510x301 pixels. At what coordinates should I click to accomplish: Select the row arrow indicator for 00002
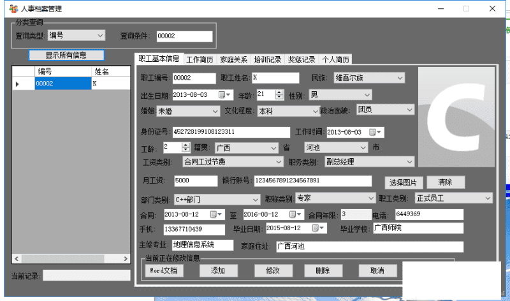pos(17,84)
